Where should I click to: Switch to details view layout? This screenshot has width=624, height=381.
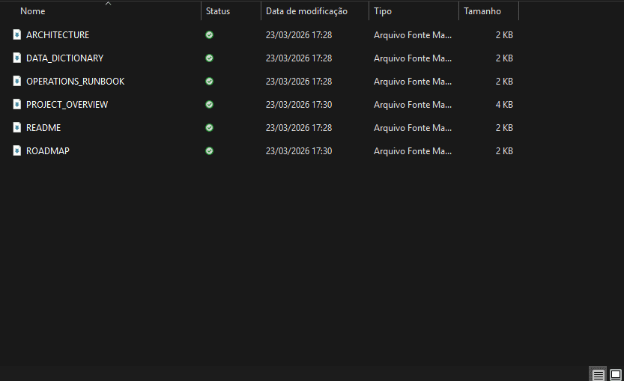pyautogui.click(x=598, y=374)
